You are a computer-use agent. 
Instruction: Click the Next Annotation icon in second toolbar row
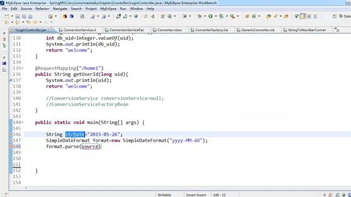pyautogui.click(x=7, y=22)
